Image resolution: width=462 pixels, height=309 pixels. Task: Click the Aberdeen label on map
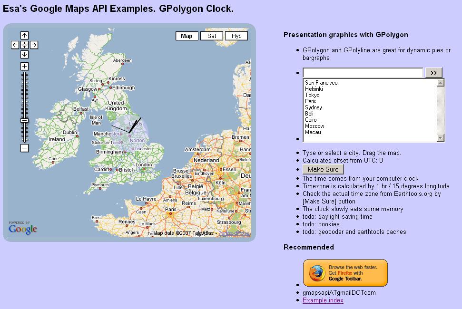[x=122, y=60]
